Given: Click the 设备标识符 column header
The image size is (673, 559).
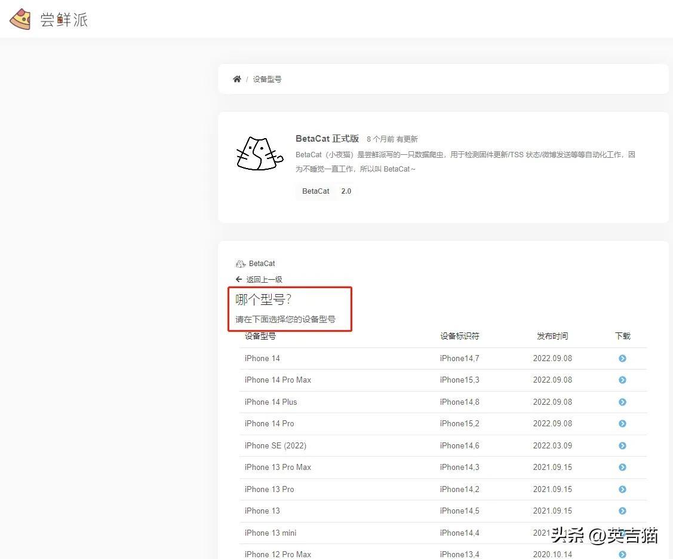Looking at the screenshot, I should click(x=459, y=335).
